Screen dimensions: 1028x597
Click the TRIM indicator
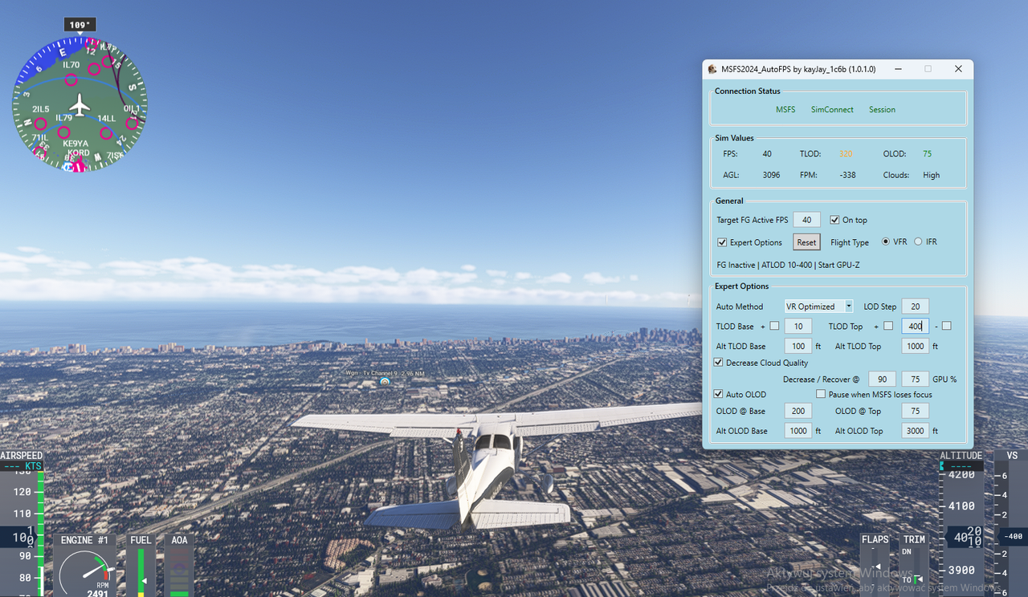(914, 563)
